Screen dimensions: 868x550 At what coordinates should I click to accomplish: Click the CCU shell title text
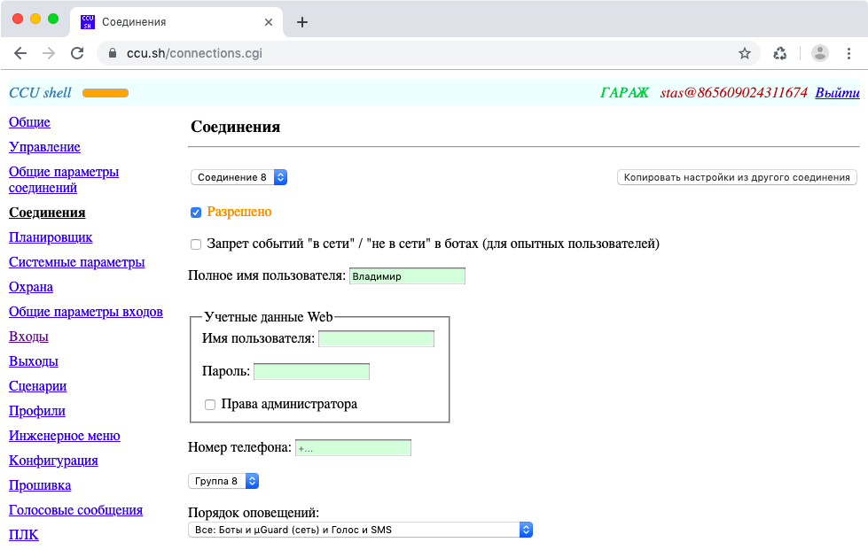pyautogui.click(x=40, y=92)
